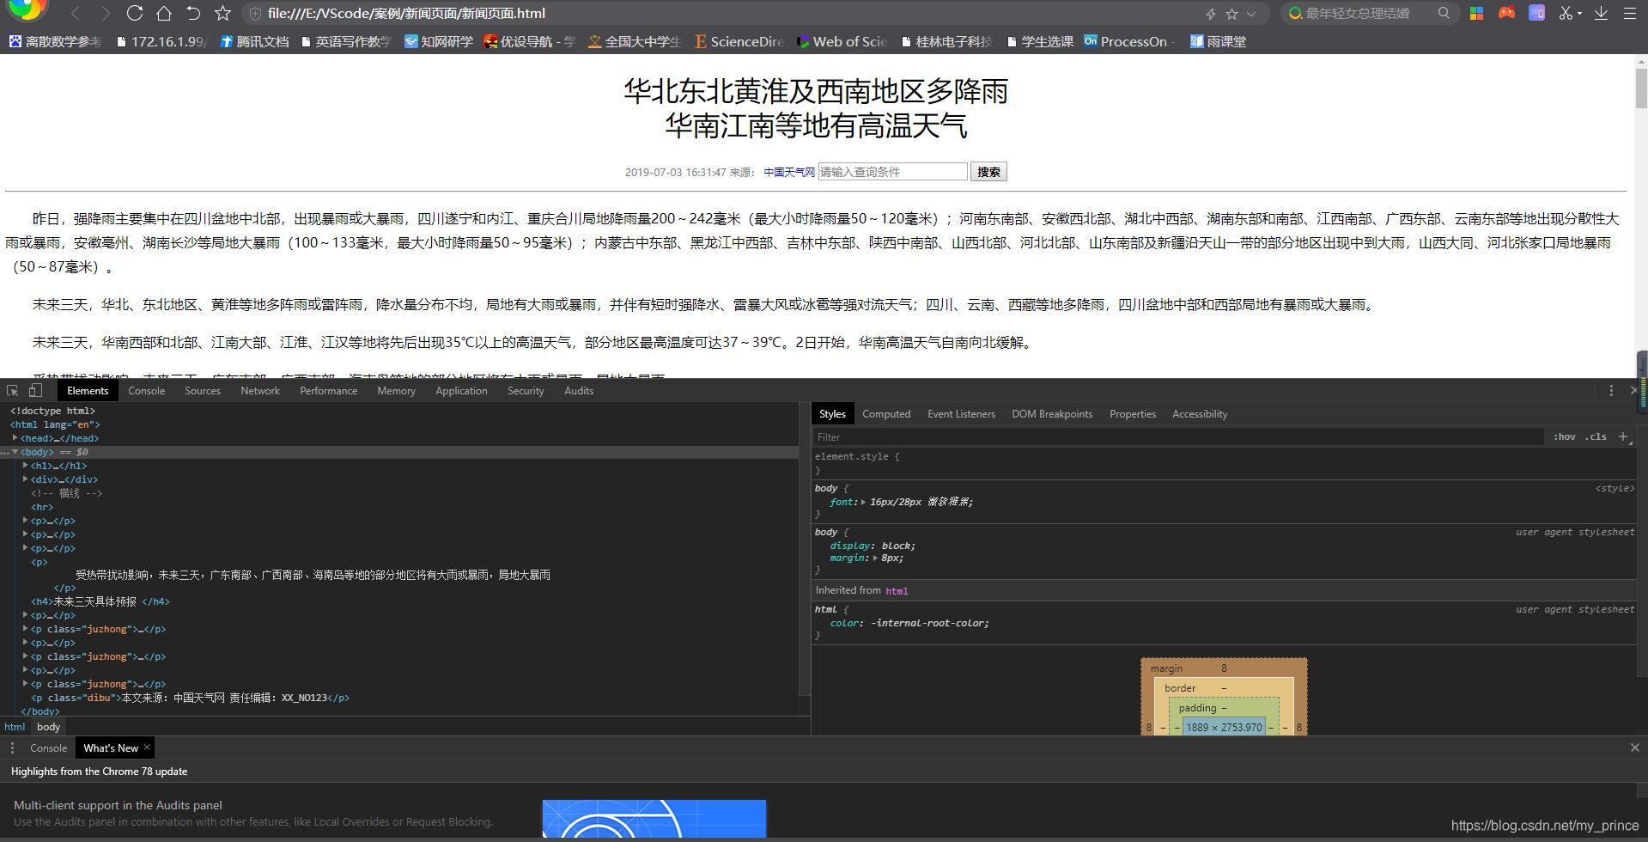The image size is (1648, 842).
Task: Open the colorful apps grid extension icon
Action: pos(1476,13)
